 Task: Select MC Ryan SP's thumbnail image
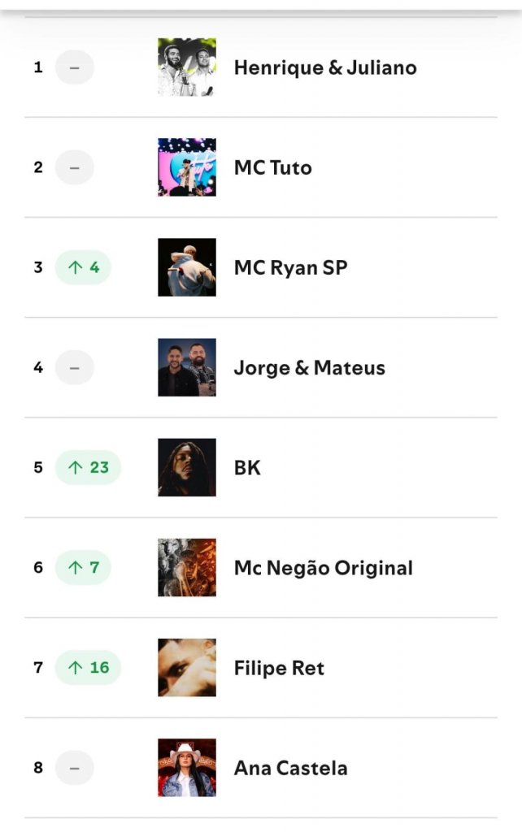click(x=187, y=267)
